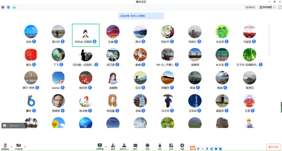Open the Members (99+) list

[124, 146]
